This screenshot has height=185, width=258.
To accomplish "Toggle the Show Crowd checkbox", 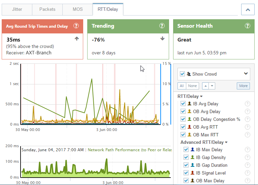I will coord(182,74).
